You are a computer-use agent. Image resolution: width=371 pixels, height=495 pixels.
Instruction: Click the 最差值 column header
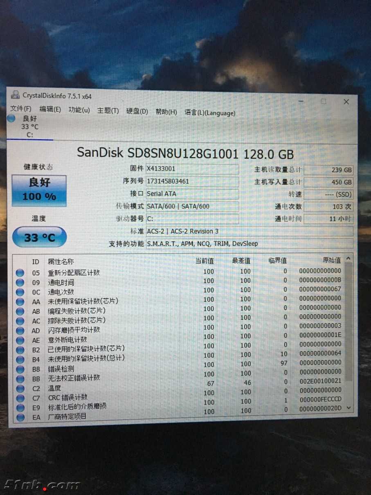(241, 260)
